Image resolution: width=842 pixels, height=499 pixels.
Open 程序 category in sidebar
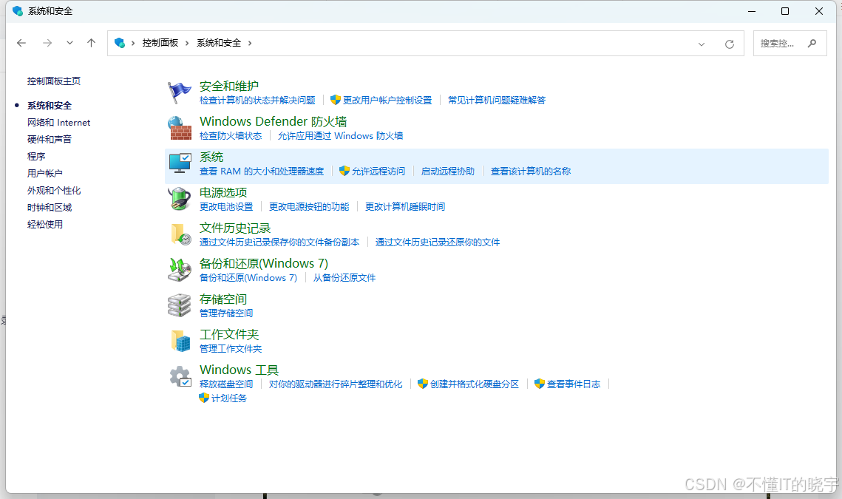[36, 156]
